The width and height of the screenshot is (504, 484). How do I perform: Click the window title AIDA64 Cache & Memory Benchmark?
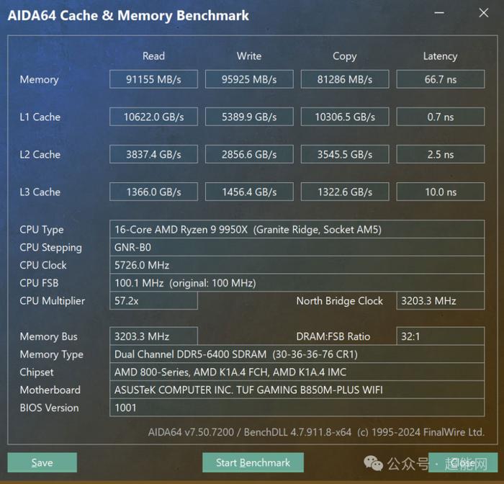pyautogui.click(x=128, y=15)
